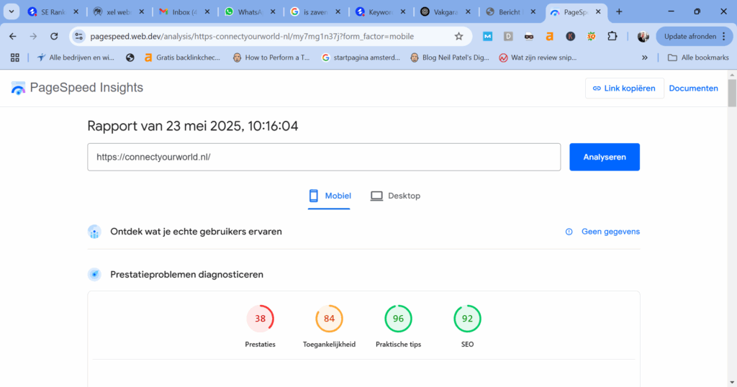Image resolution: width=737 pixels, height=387 pixels.
Task: Click the address bar URL
Action: [252, 36]
